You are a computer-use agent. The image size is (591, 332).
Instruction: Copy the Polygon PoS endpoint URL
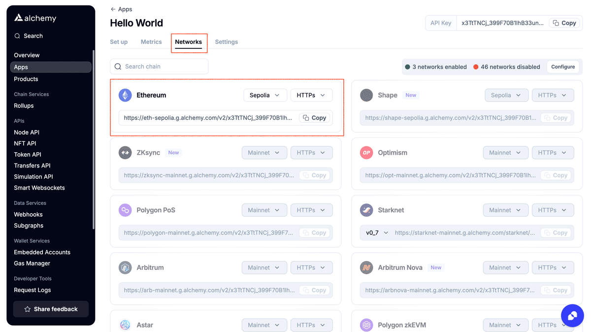click(x=314, y=232)
